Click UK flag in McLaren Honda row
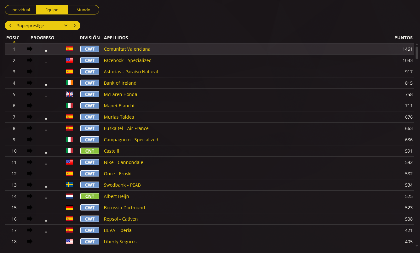420x253 pixels. pyautogui.click(x=69, y=94)
